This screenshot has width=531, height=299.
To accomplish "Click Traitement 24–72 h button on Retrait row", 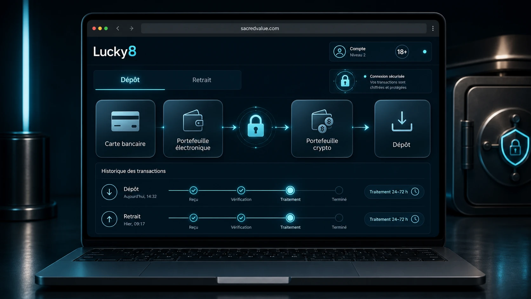I will click(394, 219).
